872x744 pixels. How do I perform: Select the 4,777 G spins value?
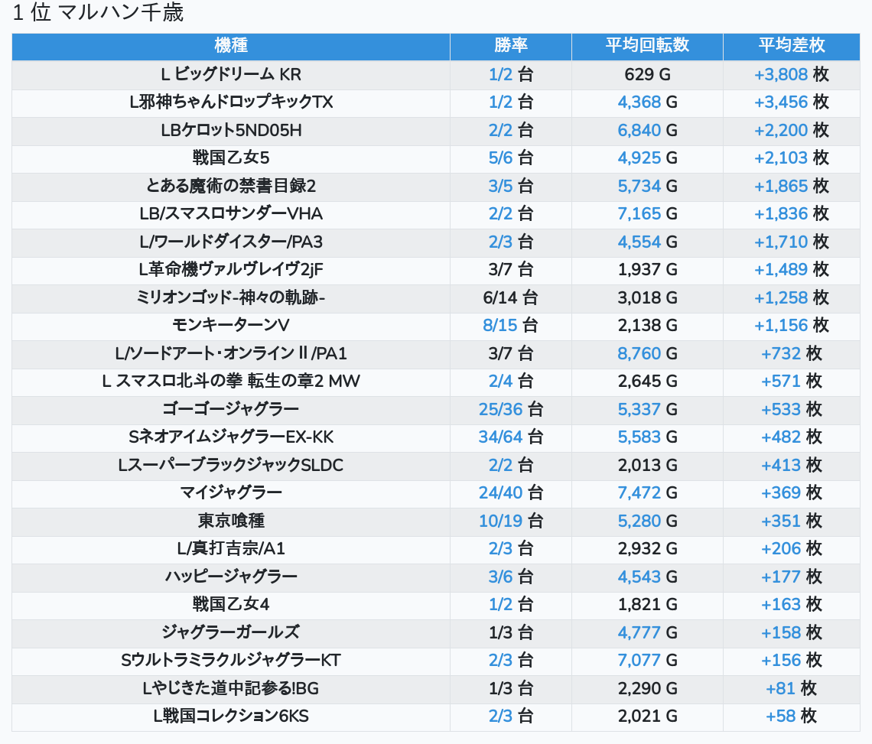coord(647,632)
